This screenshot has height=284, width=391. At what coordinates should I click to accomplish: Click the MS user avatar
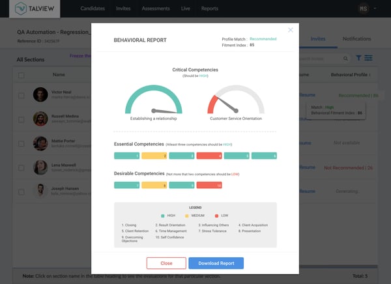[x=364, y=8]
